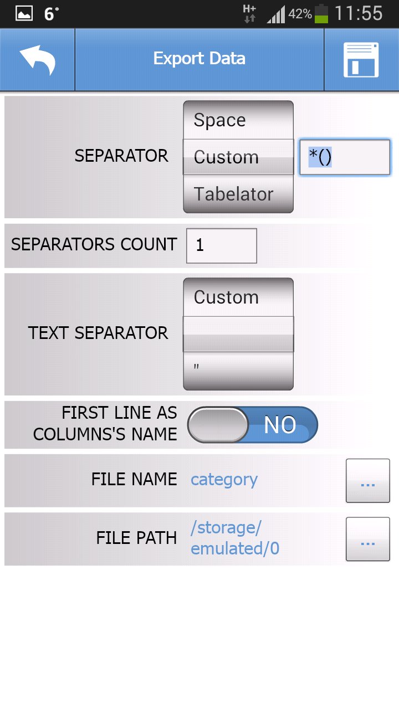Tap the Separators Count input box
The height and width of the screenshot is (709, 399).
click(221, 245)
